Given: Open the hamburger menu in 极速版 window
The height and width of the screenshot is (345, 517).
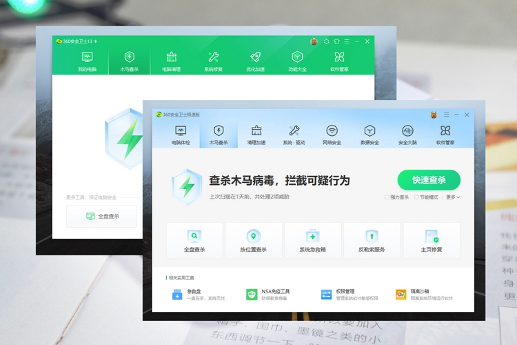Looking at the screenshot, I should pyautogui.click(x=447, y=115).
